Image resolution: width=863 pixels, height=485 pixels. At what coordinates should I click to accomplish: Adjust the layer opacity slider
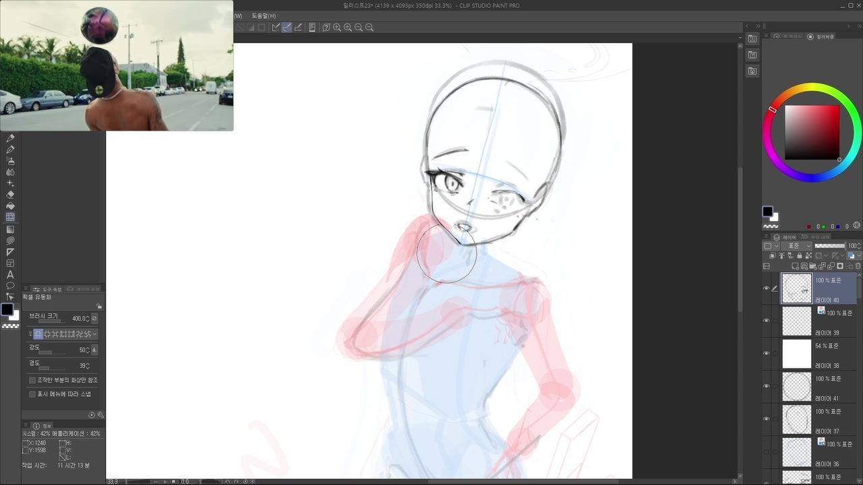pyautogui.click(x=830, y=246)
